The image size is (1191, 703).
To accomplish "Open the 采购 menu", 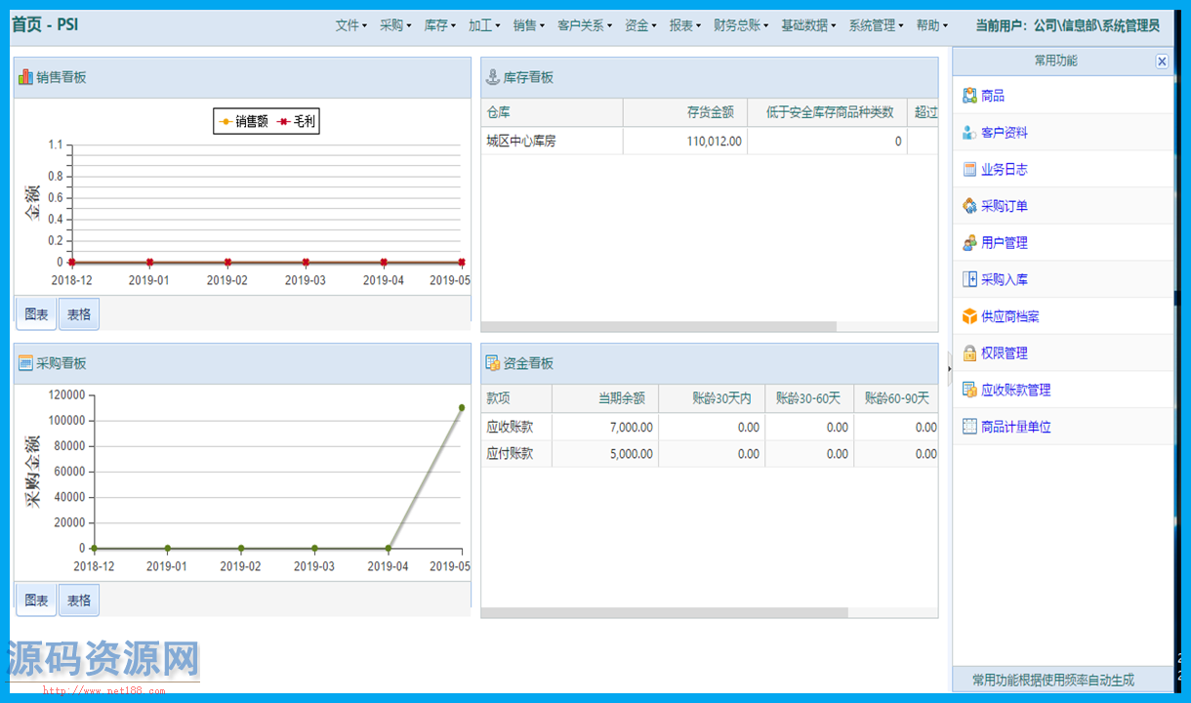I will coord(395,25).
